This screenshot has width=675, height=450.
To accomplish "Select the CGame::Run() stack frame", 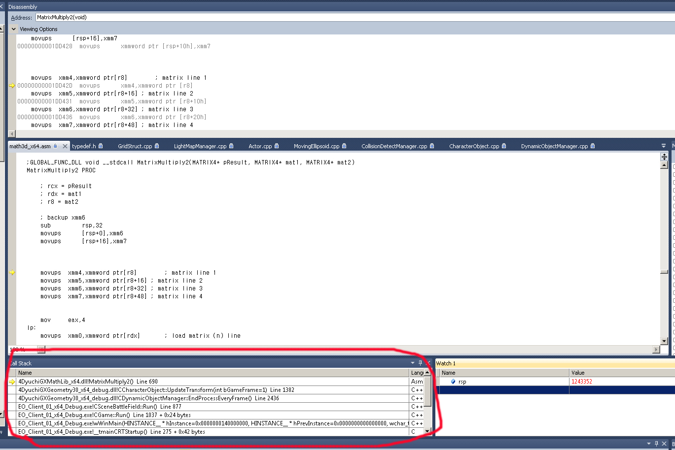I will tap(104, 415).
